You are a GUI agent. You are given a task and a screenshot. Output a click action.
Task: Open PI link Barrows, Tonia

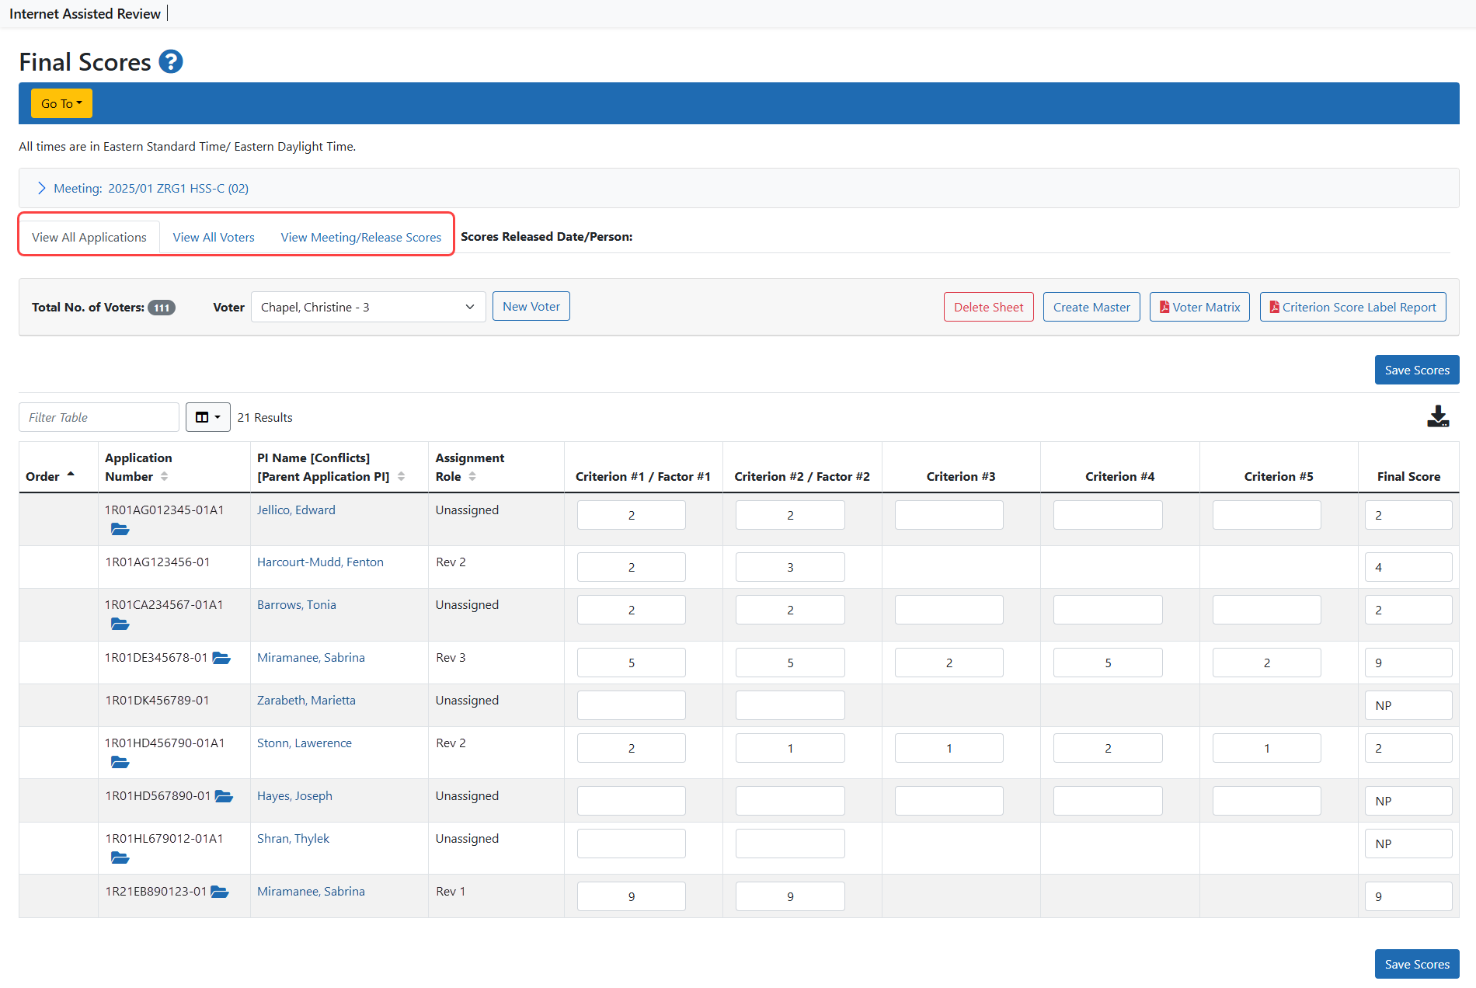297,605
